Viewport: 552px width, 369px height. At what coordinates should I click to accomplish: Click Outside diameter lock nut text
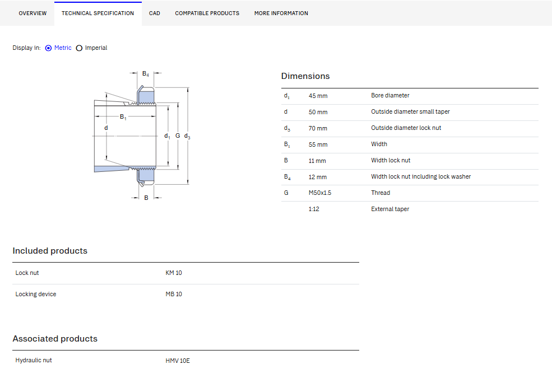[406, 128]
